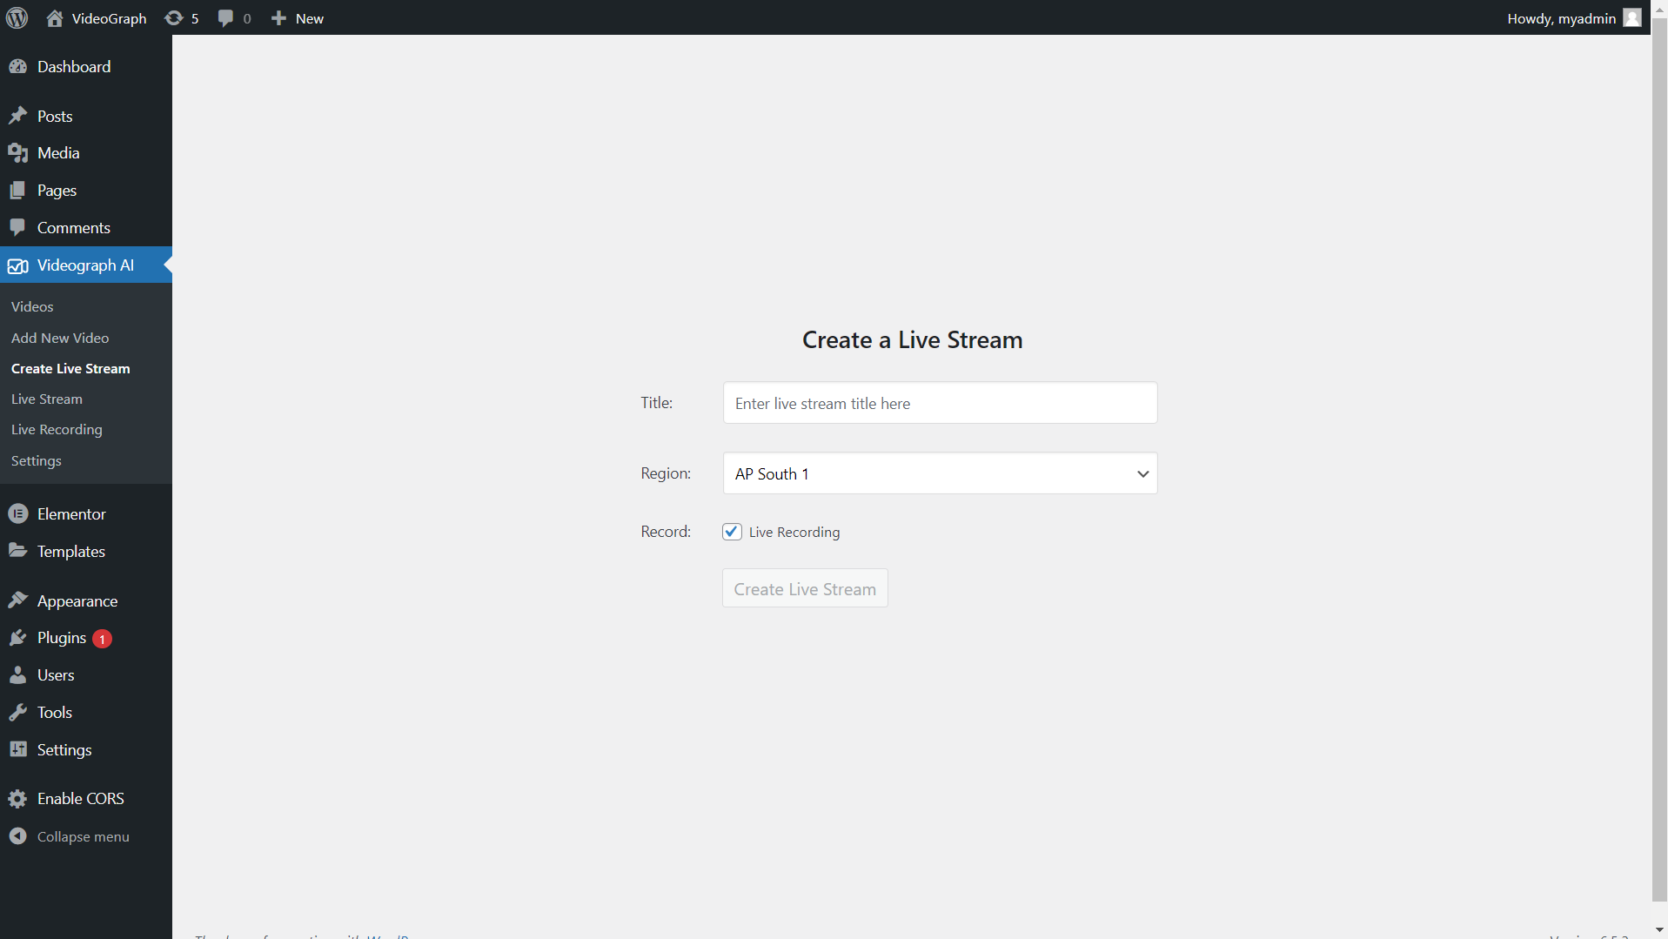This screenshot has height=939, width=1668.
Task: Open the Add New Video link
Action: [59, 338]
